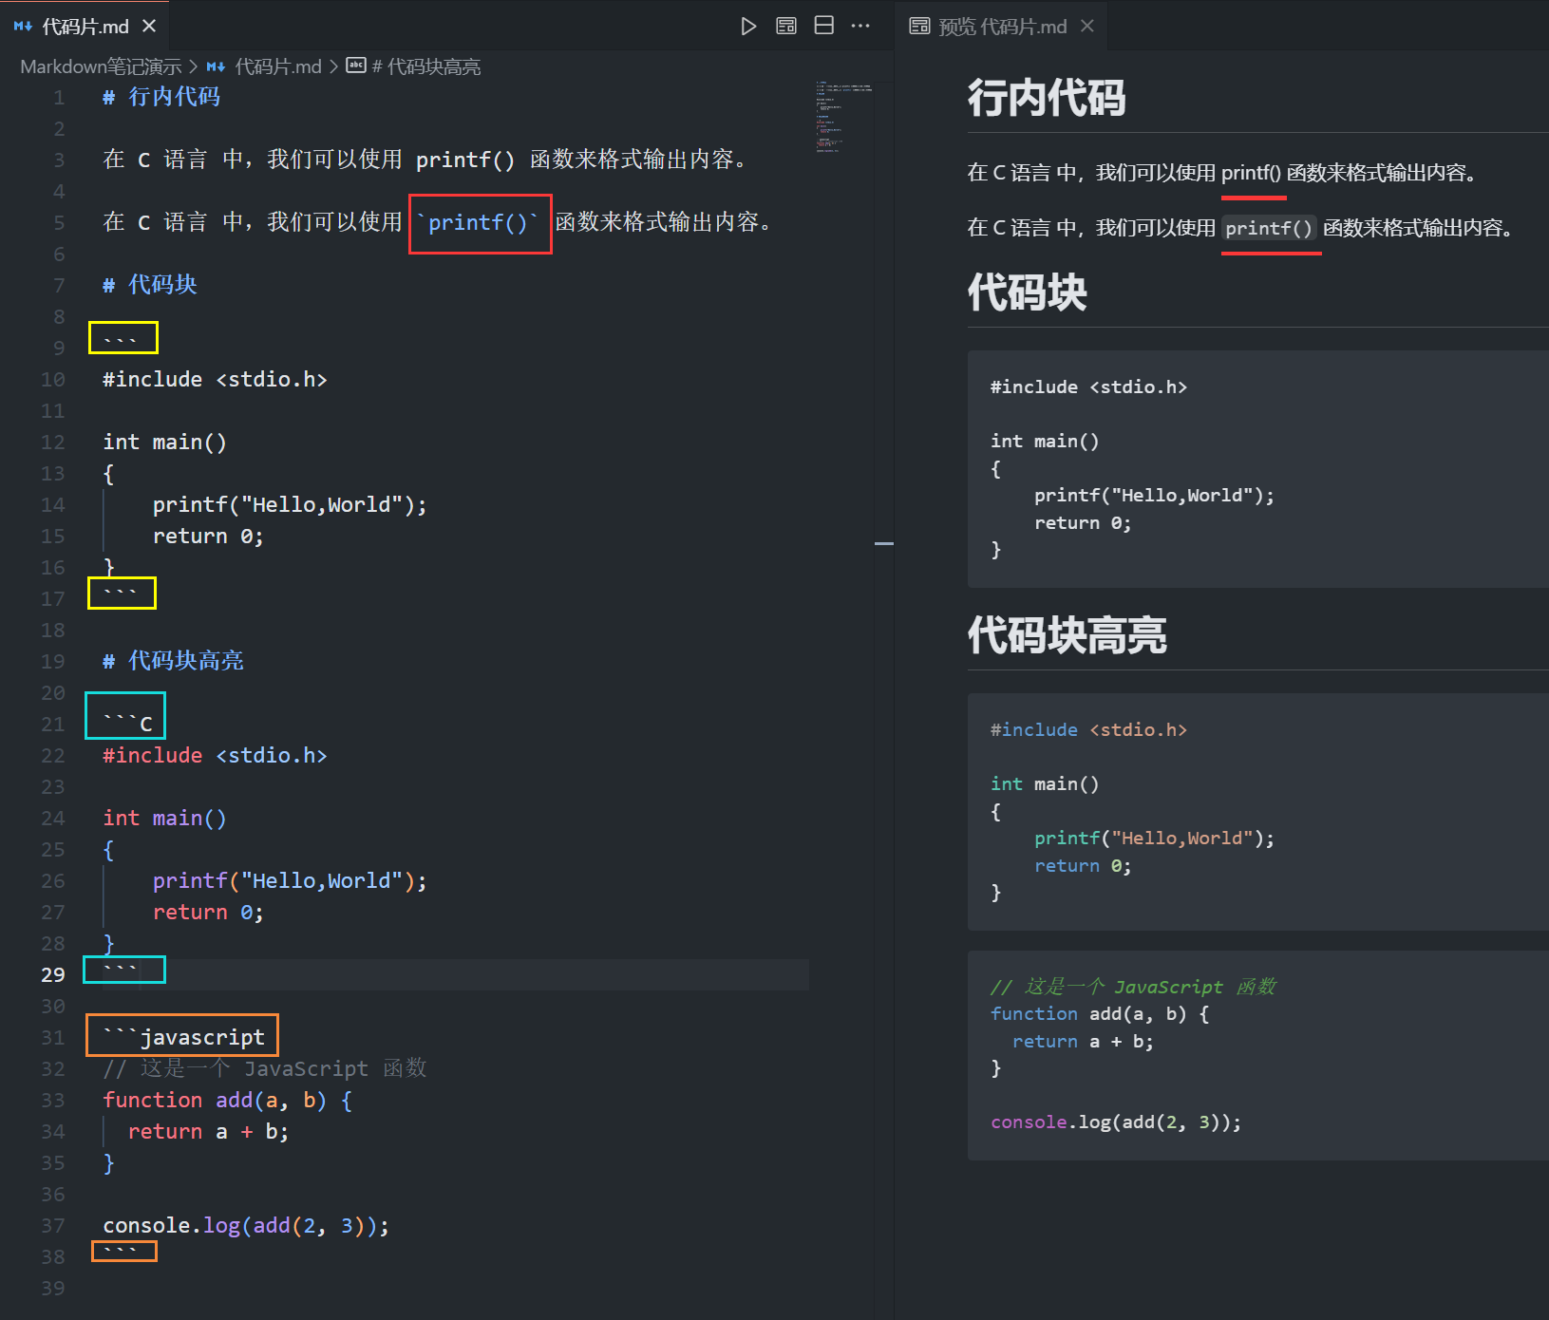
Task: Click JavaScript comment line in preview
Action: coord(1133,987)
